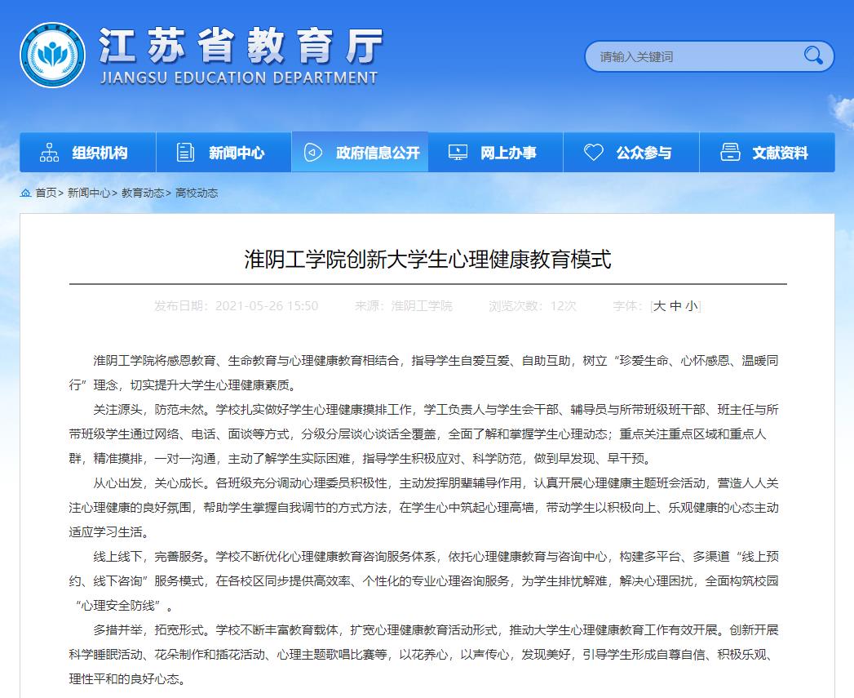
Task: Click the view count 浏览次数：12次
Action: pos(532,306)
